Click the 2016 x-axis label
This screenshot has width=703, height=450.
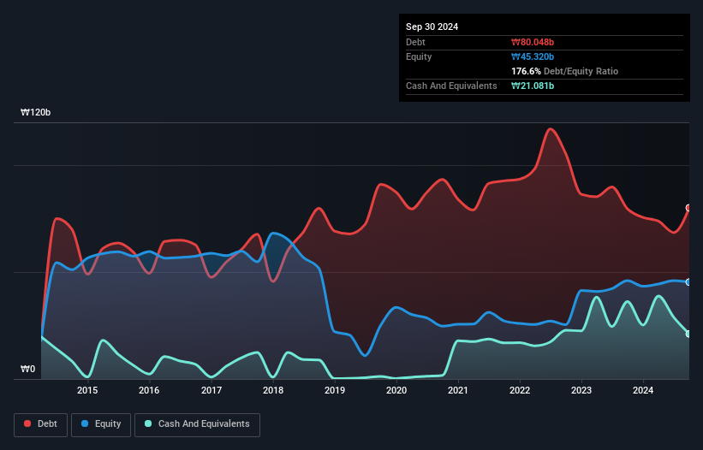[x=149, y=390]
